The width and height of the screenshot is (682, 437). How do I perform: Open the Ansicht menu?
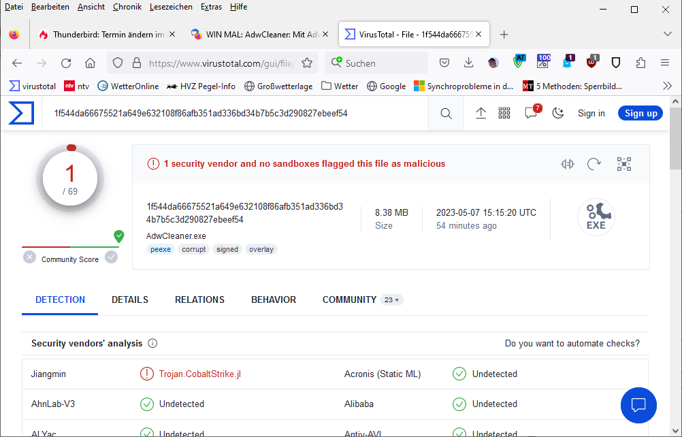(x=91, y=7)
